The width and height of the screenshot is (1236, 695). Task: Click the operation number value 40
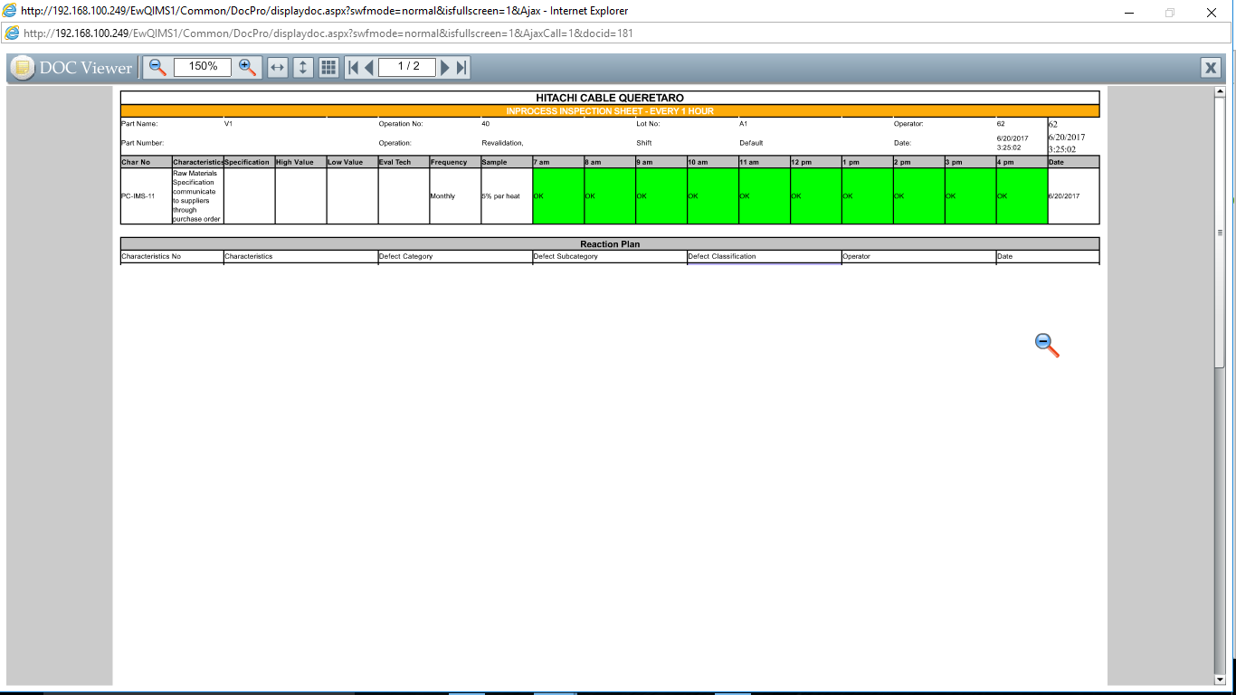pyautogui.click(x=486, y=124)
